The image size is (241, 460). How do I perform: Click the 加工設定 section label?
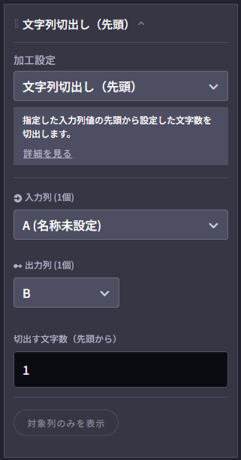coord(35,60)
